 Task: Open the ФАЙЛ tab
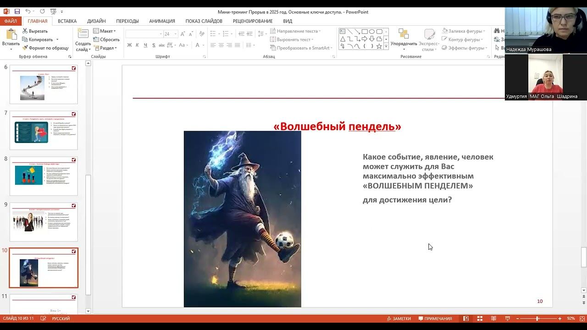pyautogui.click(x=10, y=21)
